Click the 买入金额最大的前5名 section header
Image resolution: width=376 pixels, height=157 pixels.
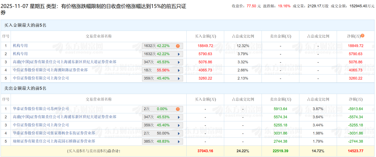pos(25,25)
